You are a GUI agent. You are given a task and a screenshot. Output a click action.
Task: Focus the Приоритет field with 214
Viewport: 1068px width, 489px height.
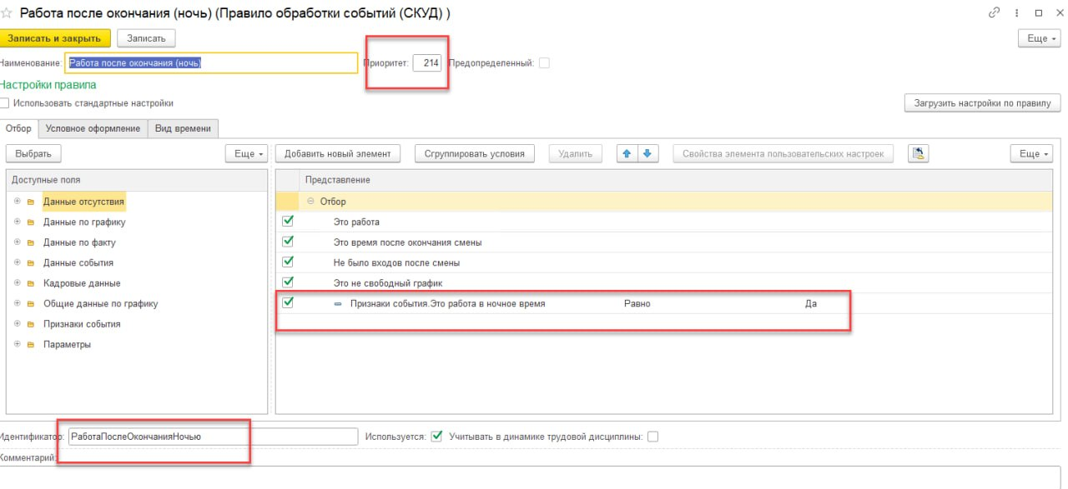click(427, 63)
